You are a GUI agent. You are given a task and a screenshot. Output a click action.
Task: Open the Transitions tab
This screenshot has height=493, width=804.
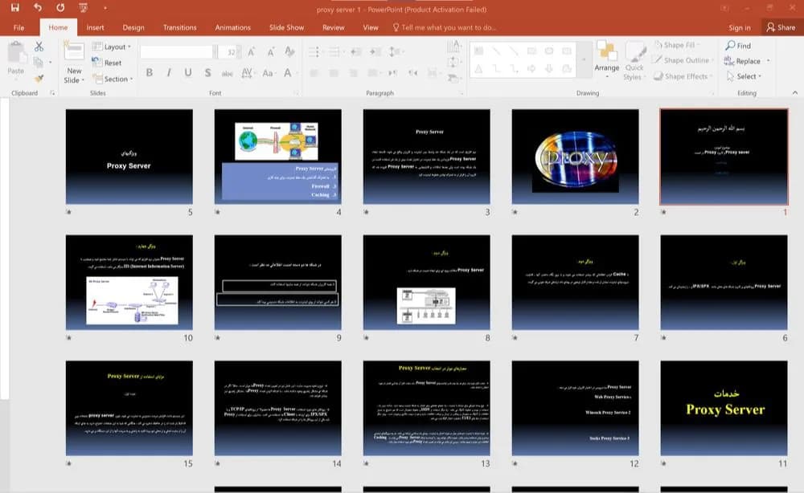[179, 27]
